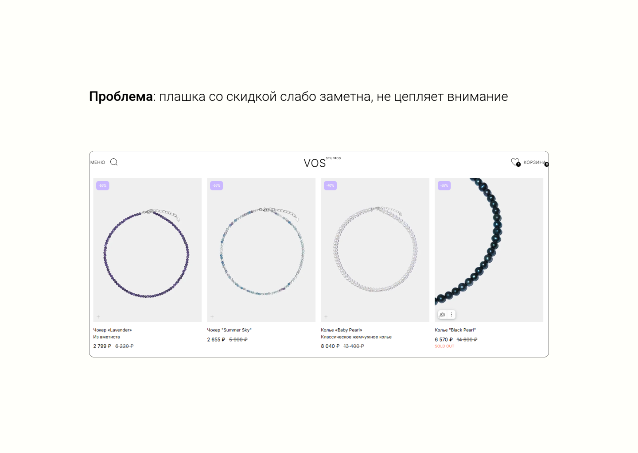Click the Lavender purple choker photo
This screenshot has width=638, height=453.
pos(147,252)
